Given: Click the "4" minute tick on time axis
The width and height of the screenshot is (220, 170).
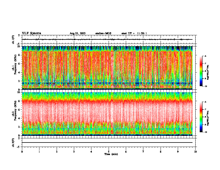Looking at the screenshot, I should tap(91, 152).
